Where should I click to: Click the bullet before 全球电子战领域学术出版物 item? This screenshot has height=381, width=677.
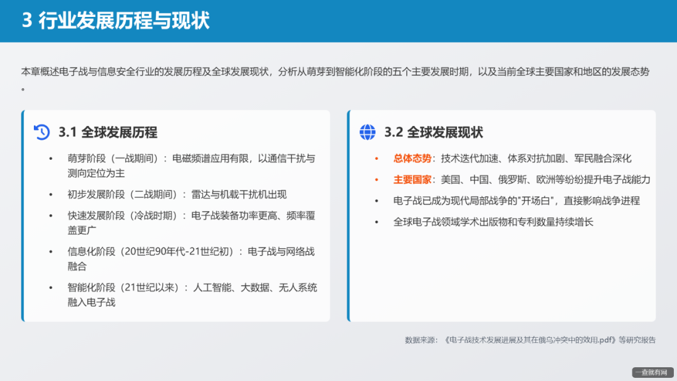point(377,222)
